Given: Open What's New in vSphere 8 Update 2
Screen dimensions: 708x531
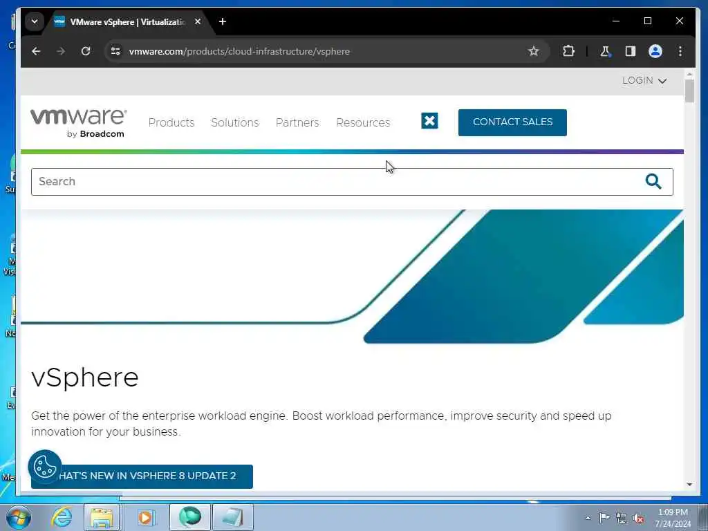Looking at the screenshot, I should (x=142, y=476).
